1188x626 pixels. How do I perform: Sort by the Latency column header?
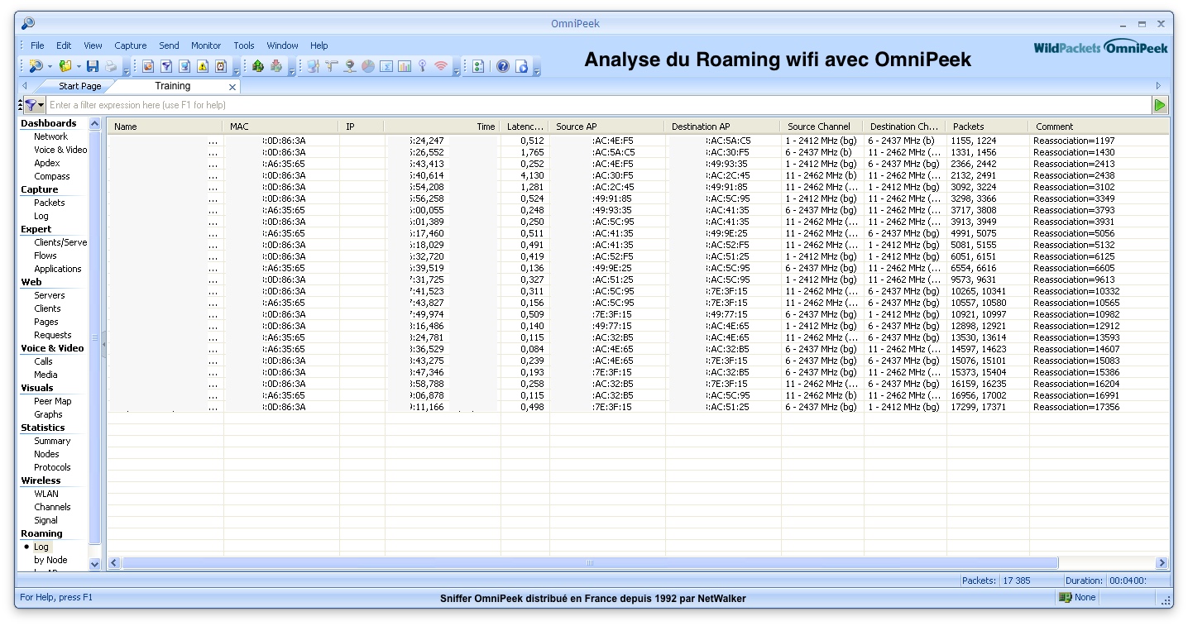point(525,127)
